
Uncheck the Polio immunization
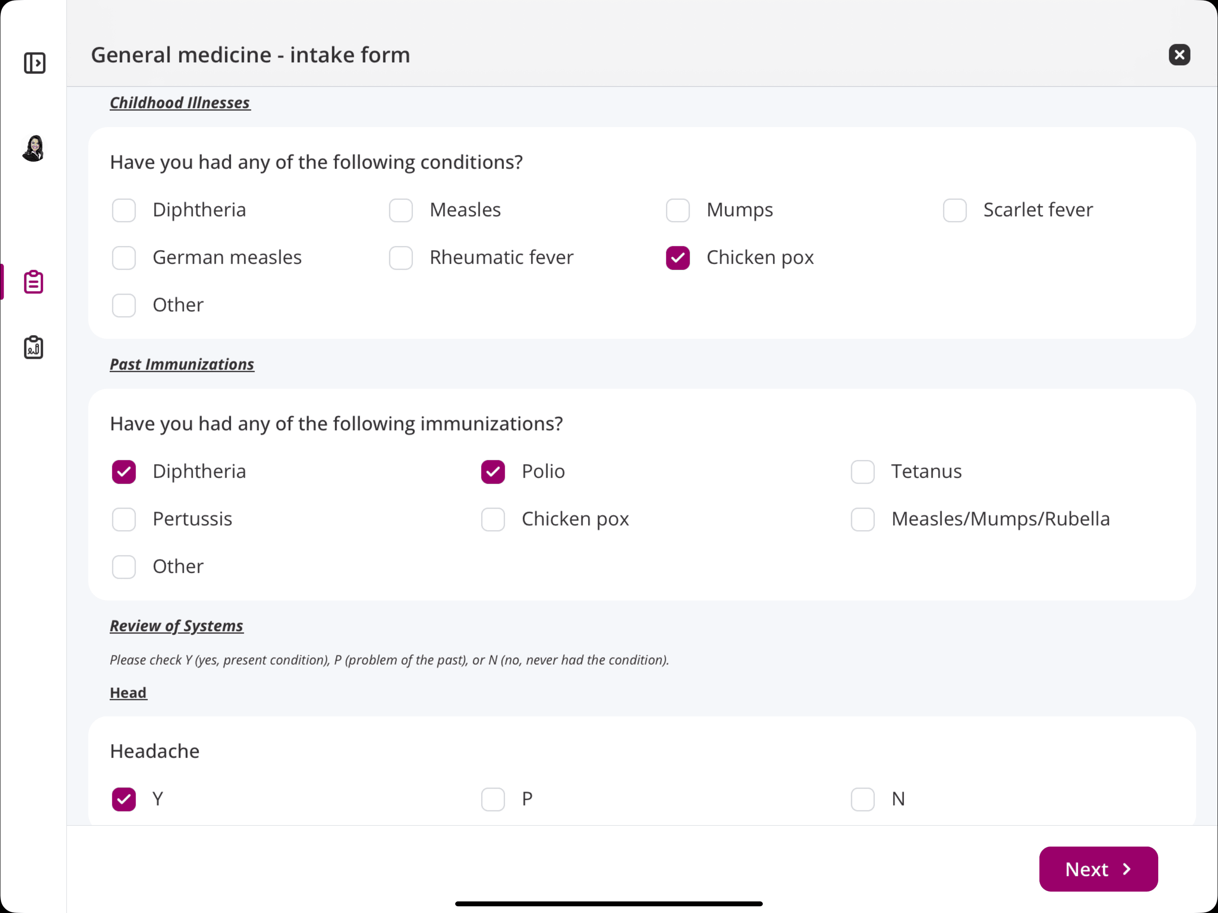coord(493,472)
